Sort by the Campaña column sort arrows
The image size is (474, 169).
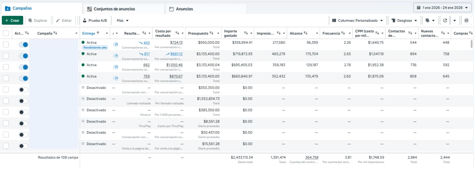click(x=56, y=33)
